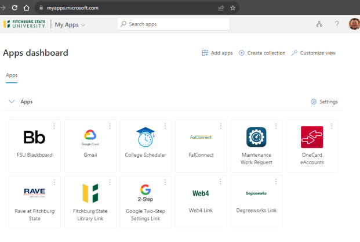360x242 pixels.
Task: Open more options for Degreeworks Link
Action: (x=276, y=182)
